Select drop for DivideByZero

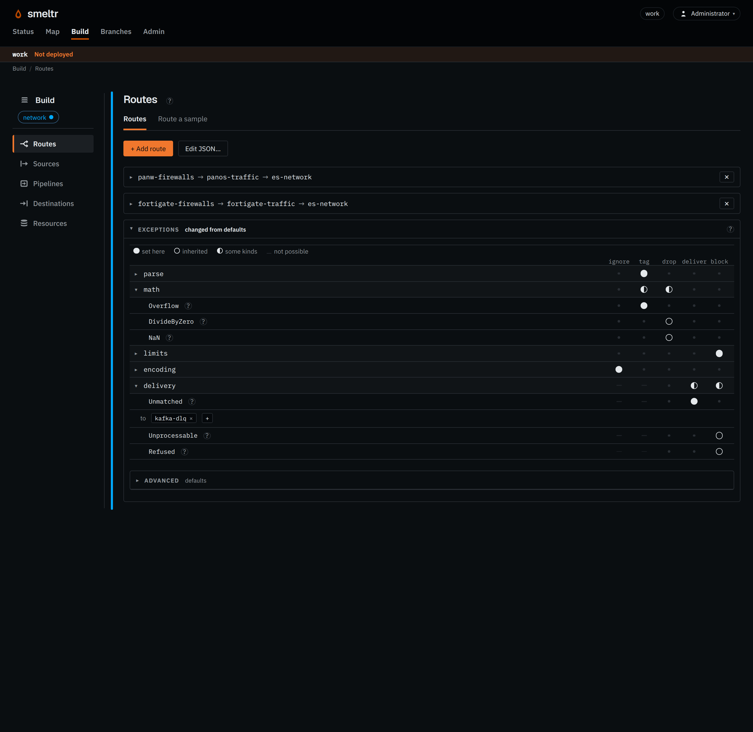pos(669,321)
